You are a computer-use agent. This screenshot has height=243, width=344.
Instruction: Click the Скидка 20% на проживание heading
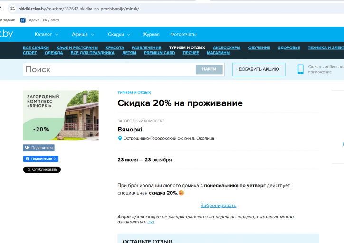(x=180, y=103)
